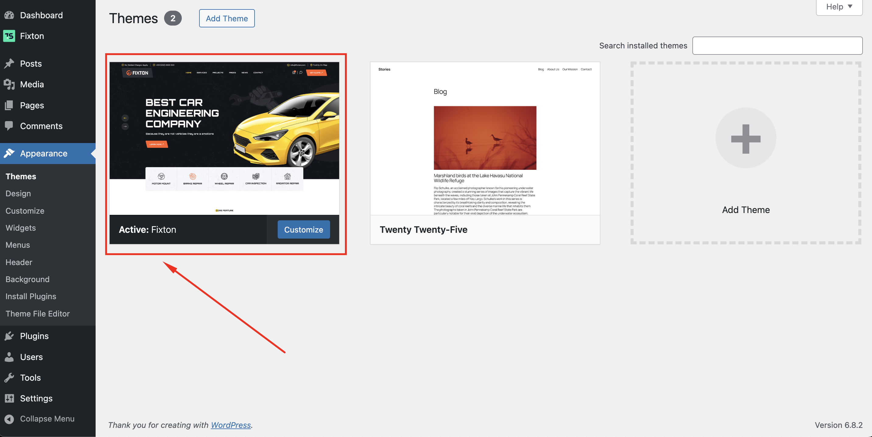Collapse the admin sidebar menu
The image size is (872, 437).
click(40, 419)
